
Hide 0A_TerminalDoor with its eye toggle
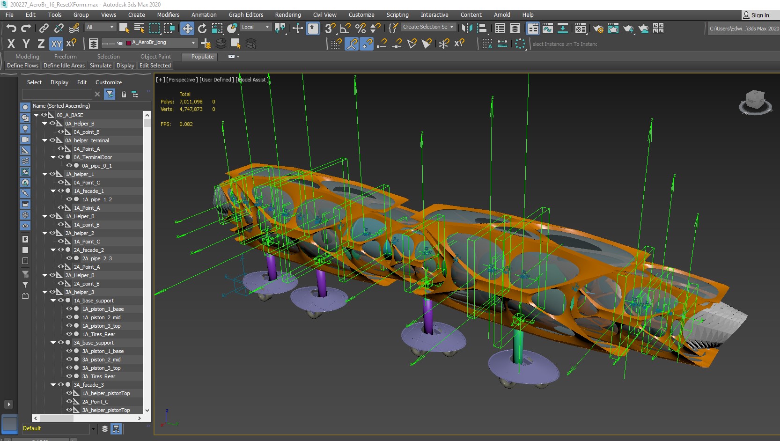61,157
